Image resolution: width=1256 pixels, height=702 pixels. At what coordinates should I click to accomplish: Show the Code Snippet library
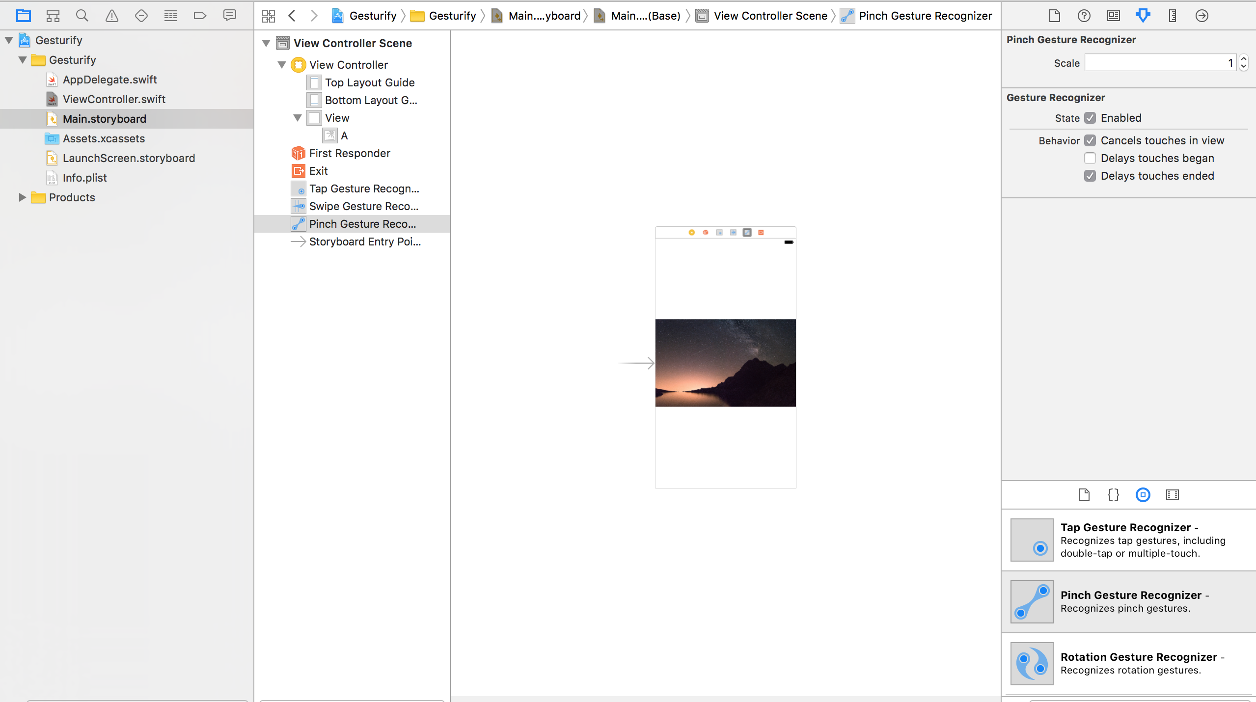[1113, 495]
